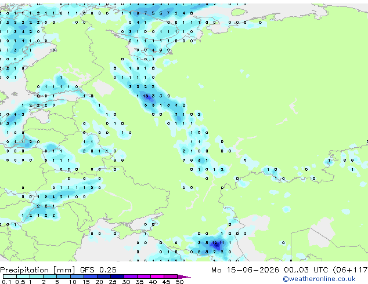
Task: Click the '10' precipitation value in the southern storm cell
Action: [x=214, y=243]
